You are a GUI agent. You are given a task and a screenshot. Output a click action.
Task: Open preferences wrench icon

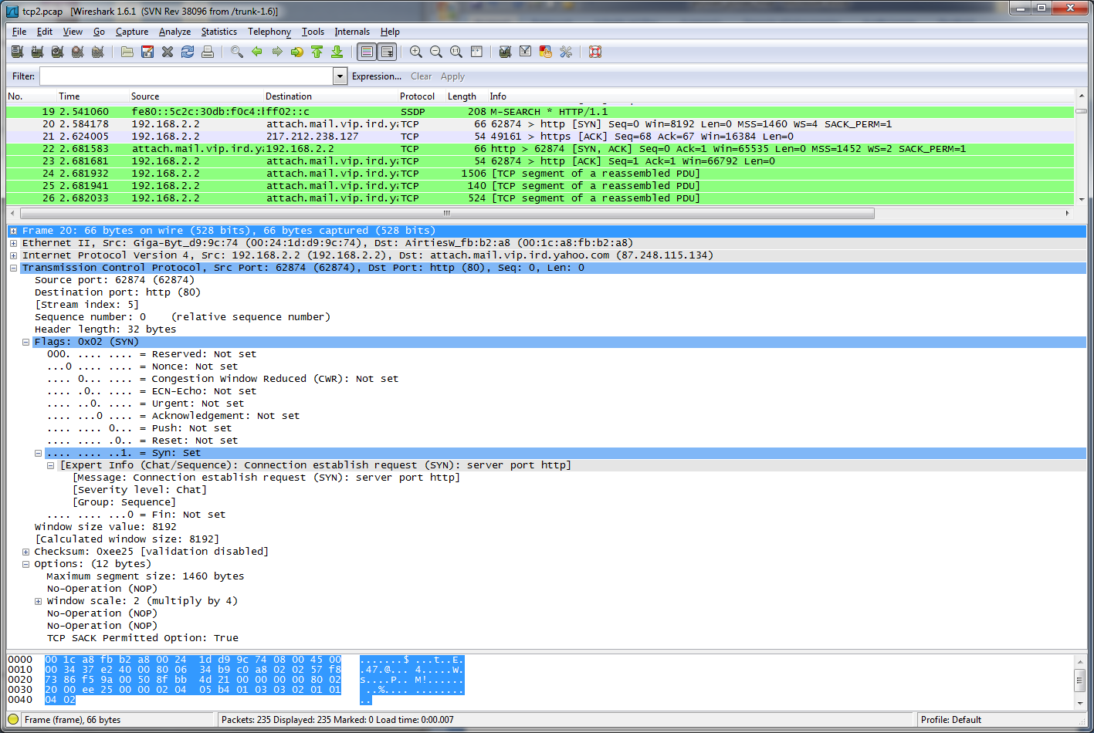pyautogui.click(x=566, y=52)
